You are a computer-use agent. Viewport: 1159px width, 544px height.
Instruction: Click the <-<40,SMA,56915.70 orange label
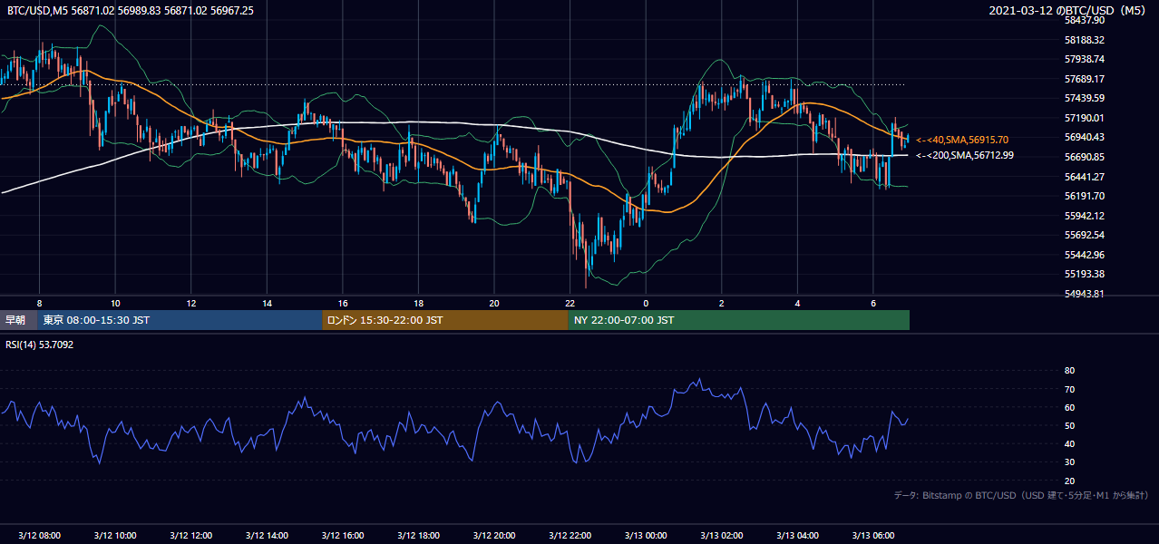pos(962,140)
